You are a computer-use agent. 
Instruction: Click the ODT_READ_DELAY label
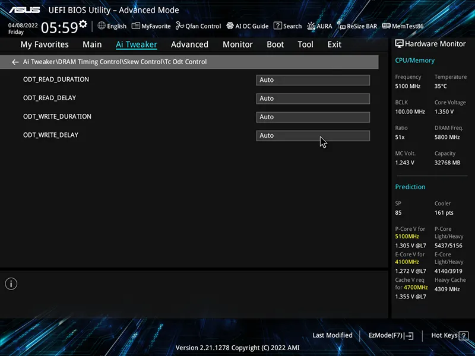tap(50, 98)
